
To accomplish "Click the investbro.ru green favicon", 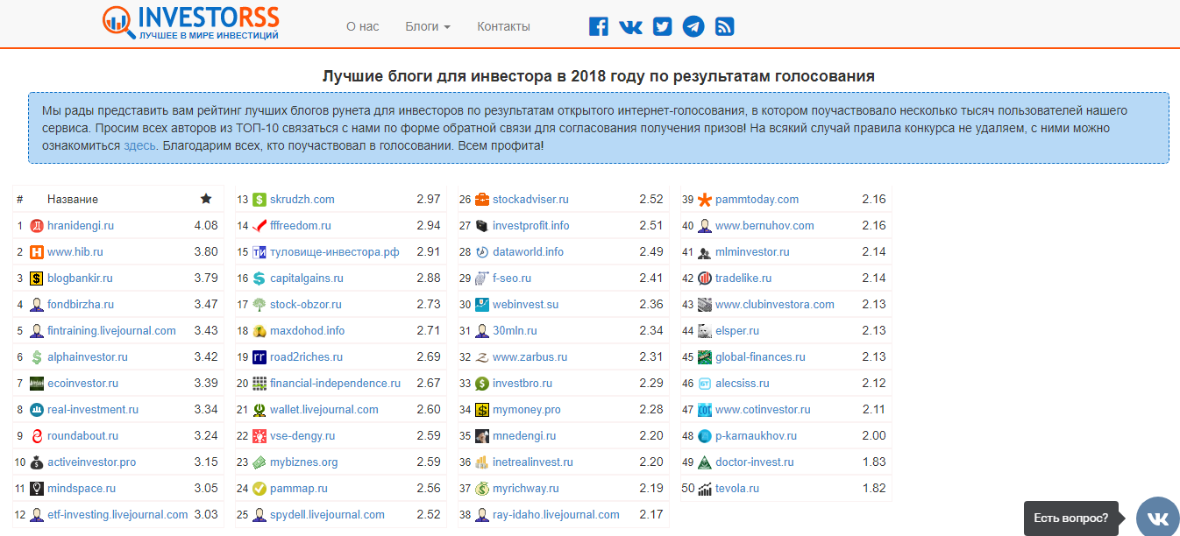I will click(x=482, y=384).
